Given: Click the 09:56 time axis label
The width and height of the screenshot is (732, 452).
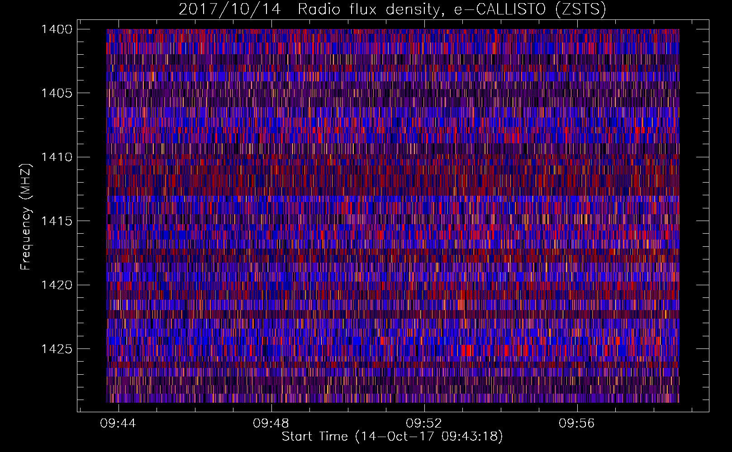Looking at the screenshot, I should [577, 424].
